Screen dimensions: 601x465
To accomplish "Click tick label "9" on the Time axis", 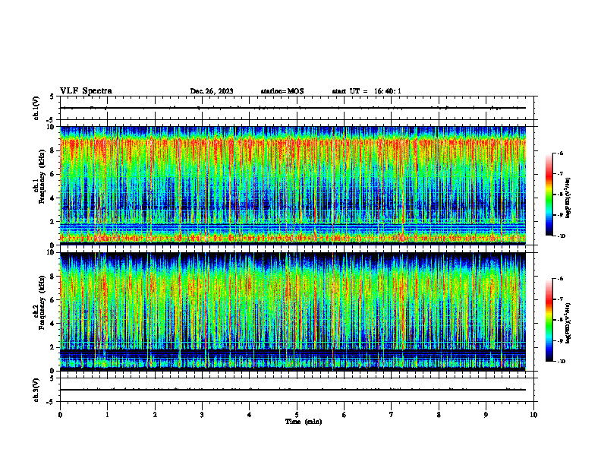I will click(486, 415).
